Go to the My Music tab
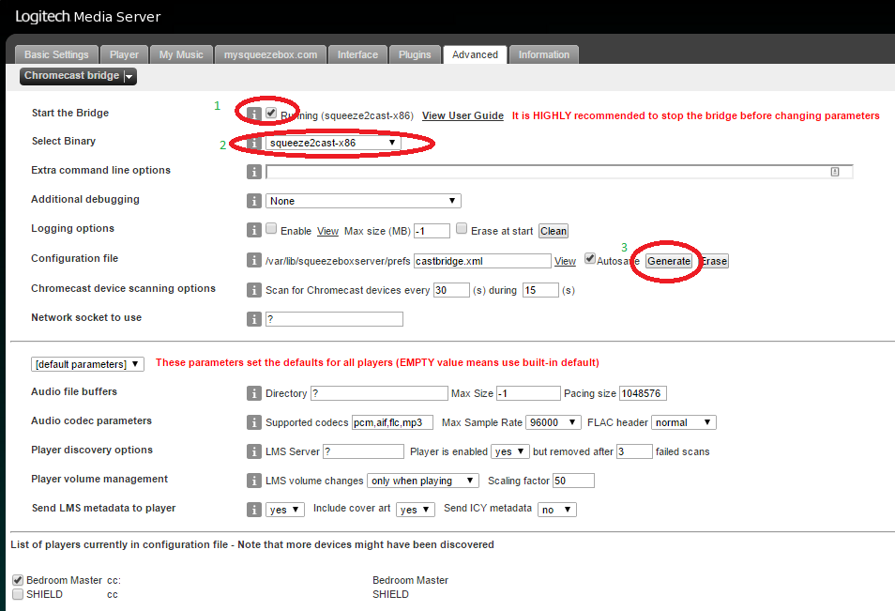The width and height of the screenshot is (895, 611). [181, 54]
